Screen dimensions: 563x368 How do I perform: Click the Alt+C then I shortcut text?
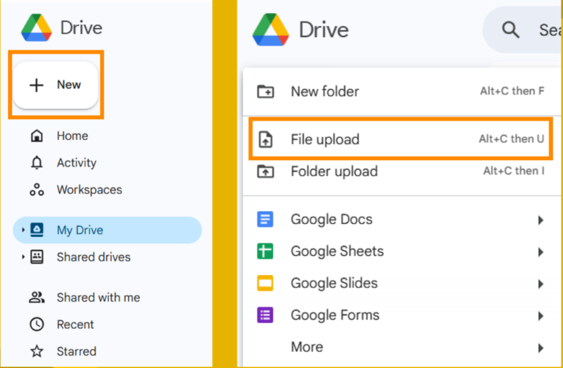click(x=514, y=171)
